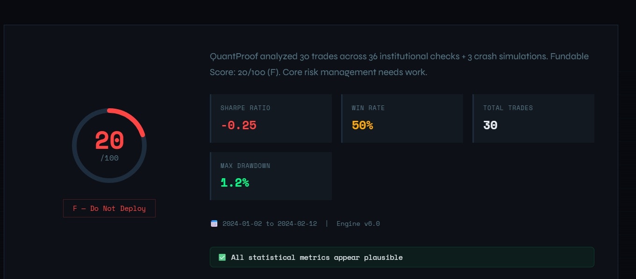Select the Win Rate card
This screenshot has width=636, height=279.
(x=402, y=118)
